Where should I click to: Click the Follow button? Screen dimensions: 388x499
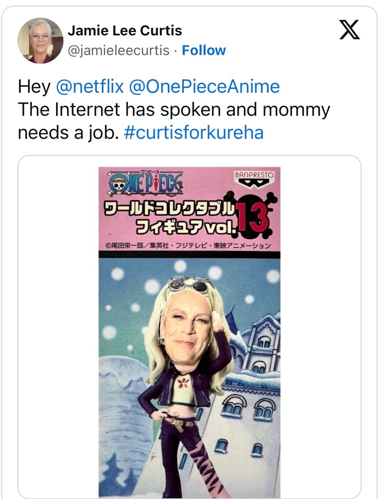click(x=204, y=50)
